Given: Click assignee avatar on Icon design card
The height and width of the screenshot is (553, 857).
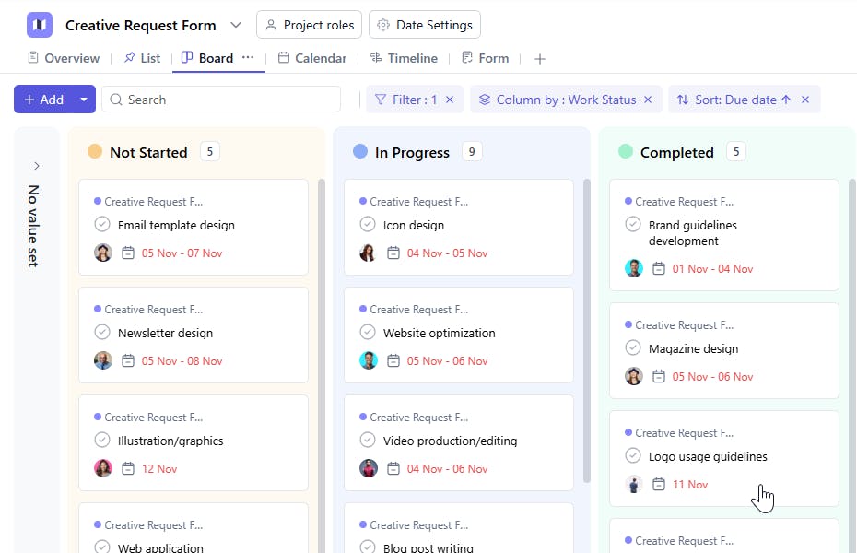Looking at the screenshot, I should coord(368,253).
